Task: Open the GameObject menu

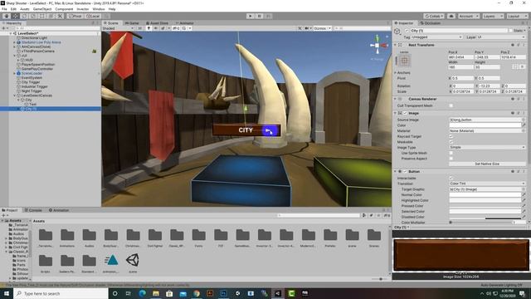Action: pyautogui.click(x=42, y=9)
